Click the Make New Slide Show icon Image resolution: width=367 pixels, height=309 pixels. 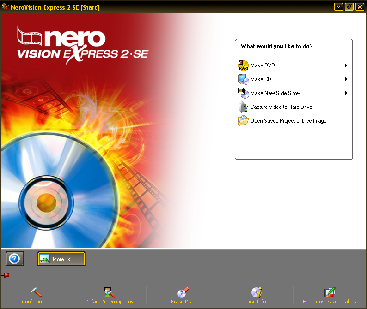[x=243, y=93]
